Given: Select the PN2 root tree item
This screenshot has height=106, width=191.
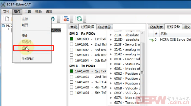Looking at the screenshot, I should point(9,26).
